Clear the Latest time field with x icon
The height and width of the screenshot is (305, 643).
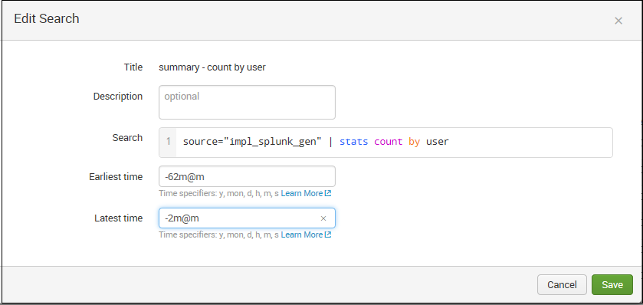point(323,218)
